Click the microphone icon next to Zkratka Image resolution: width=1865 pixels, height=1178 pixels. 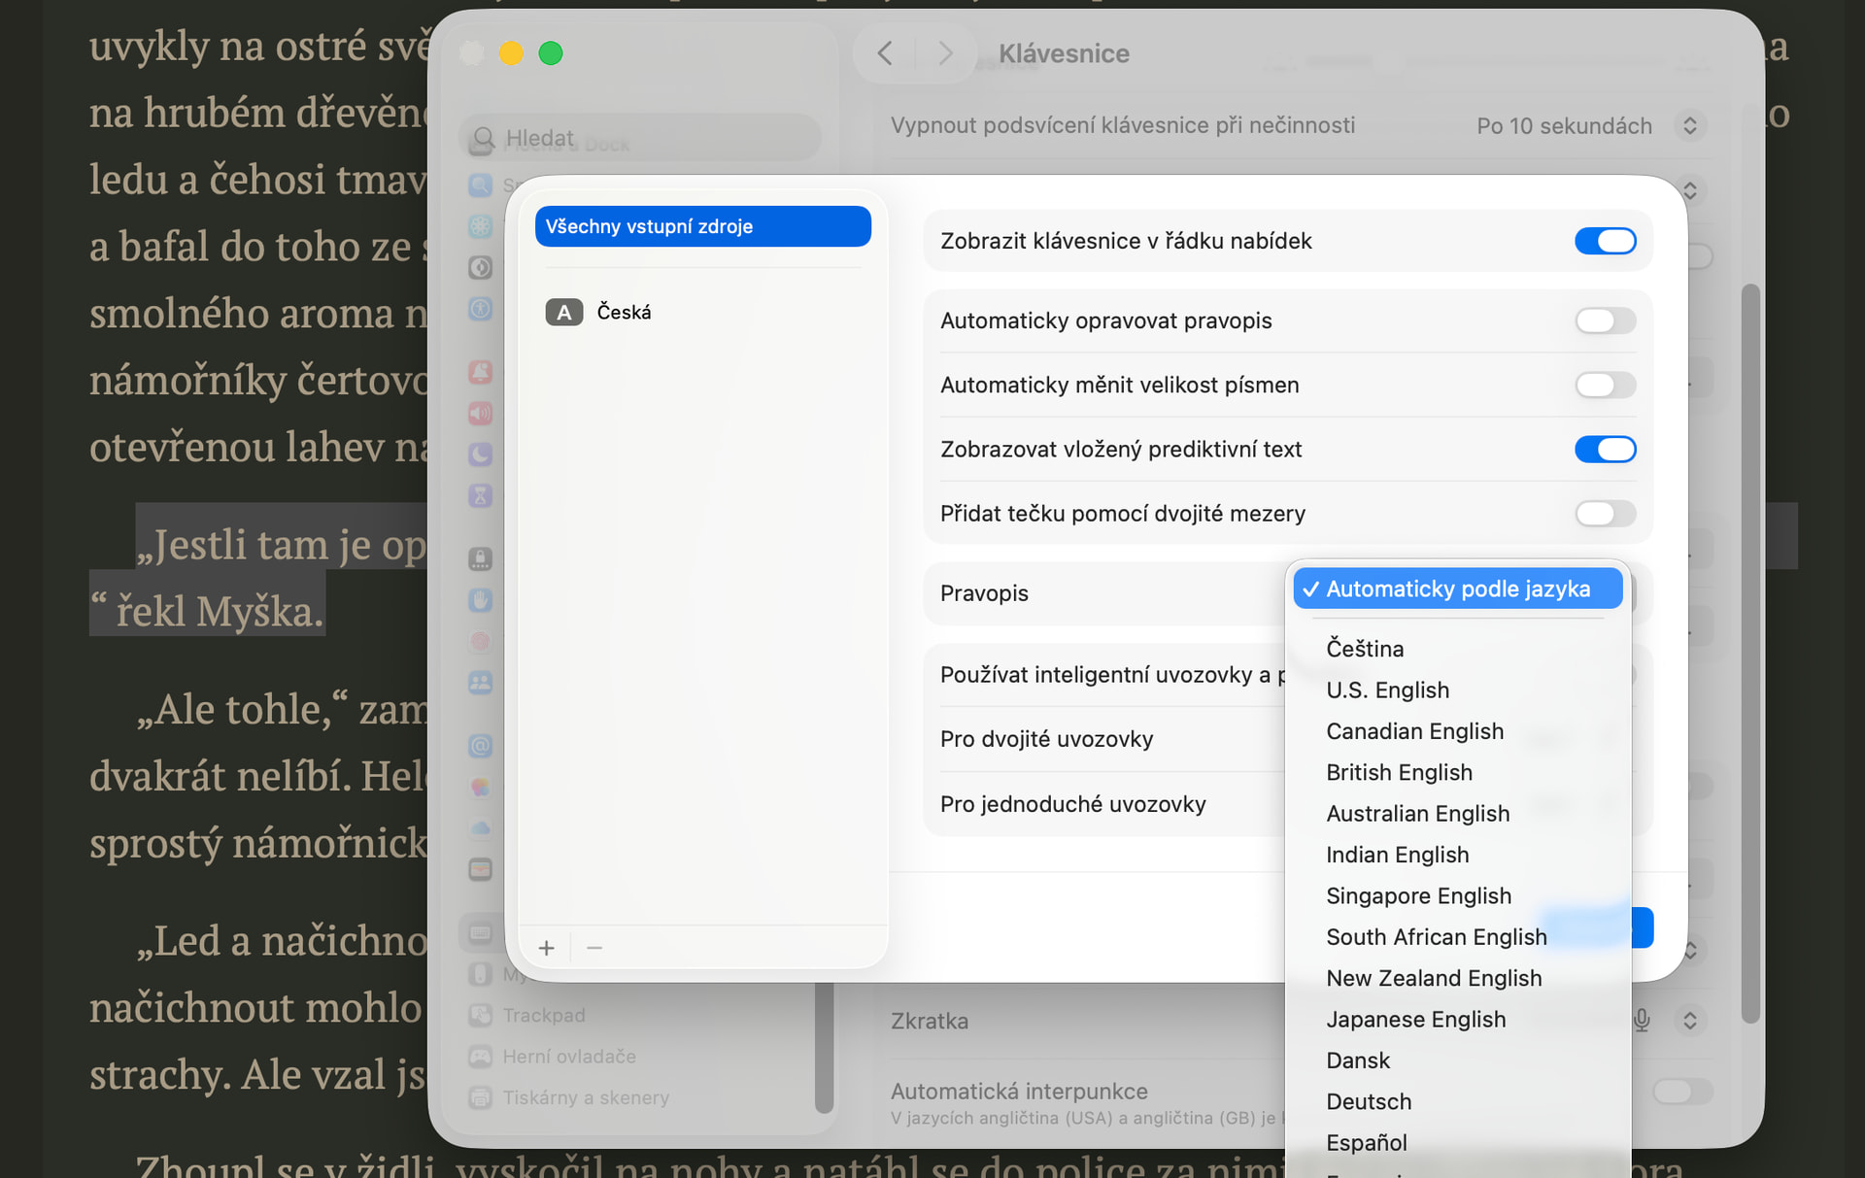[1642, 1021]
